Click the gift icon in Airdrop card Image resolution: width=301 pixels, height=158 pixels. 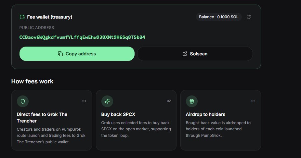point(191,101)
